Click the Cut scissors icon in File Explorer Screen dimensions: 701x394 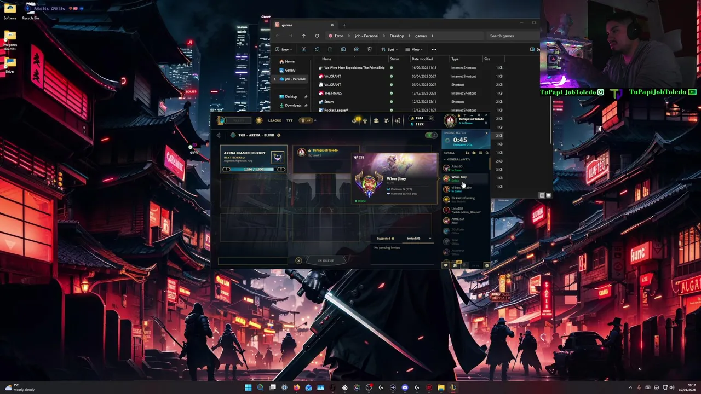(x=303, y=49)
